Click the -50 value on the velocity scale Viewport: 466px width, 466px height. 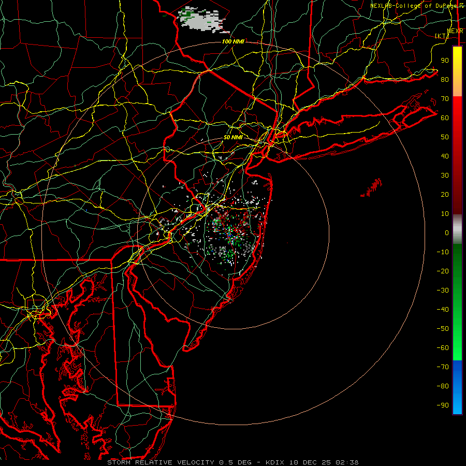[443, 328]
